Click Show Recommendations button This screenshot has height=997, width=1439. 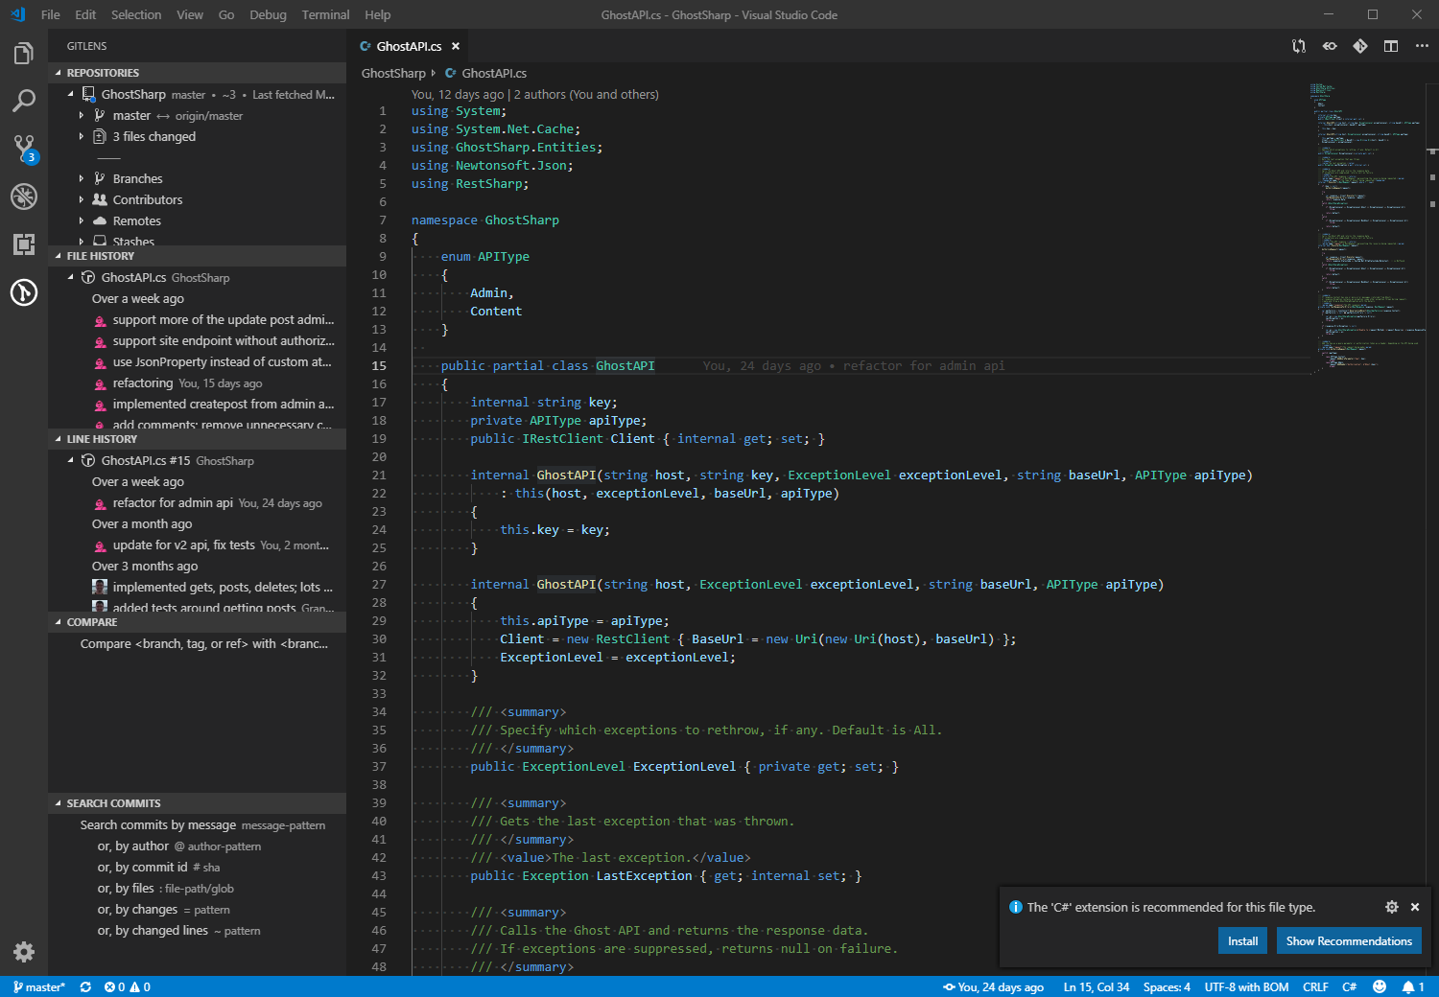(x=1349, y=940)
